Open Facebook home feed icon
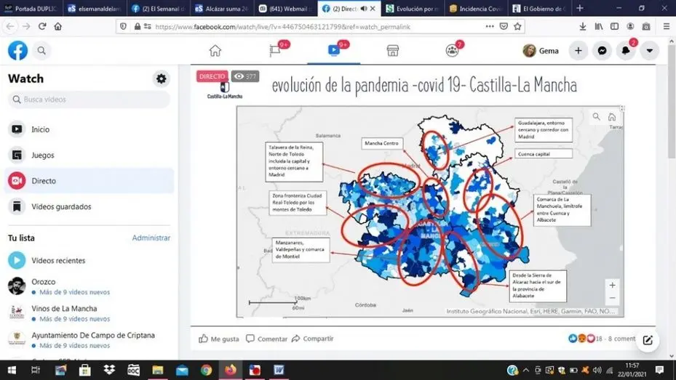The height and width of the screenshot is (380, 676). tap(215, 51)
